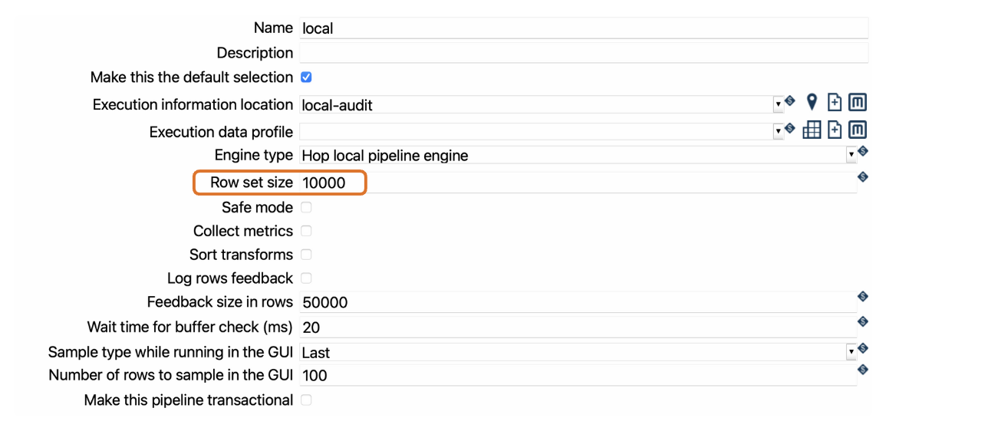Image resolution: width=988 pixels, height=431 pixels.
Task: Tick the Sort transforms checkbox
Action: (x=306, y=255)
